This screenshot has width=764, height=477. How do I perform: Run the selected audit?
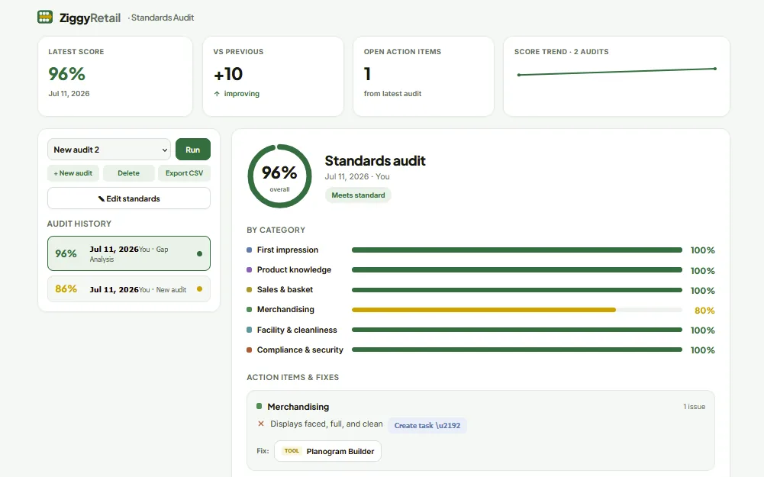[x=193, y=150]
